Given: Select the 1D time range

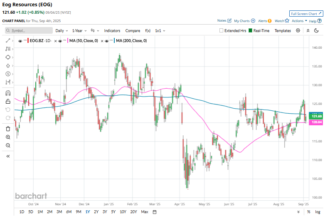Looking at the screenshot, I should (x=22, y=212).
